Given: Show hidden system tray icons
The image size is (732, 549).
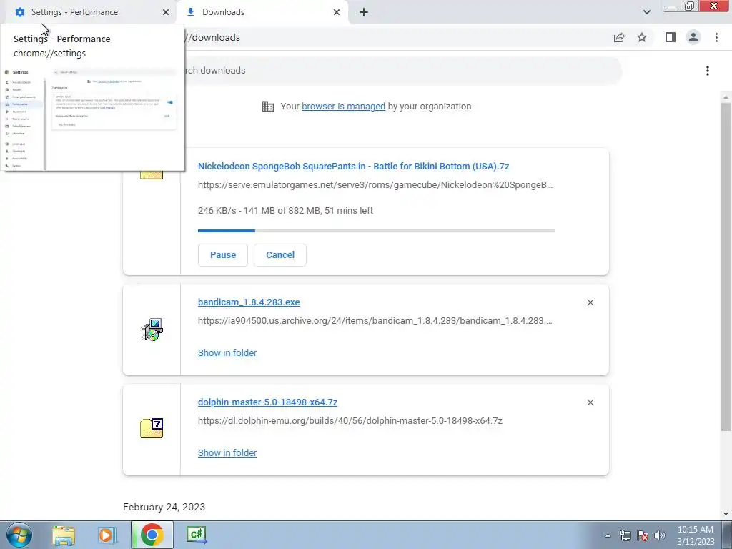Looking at the screenshot, I should pyautogui.click(x=608, y=535).
